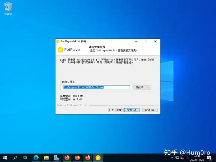Open the clock showing 23:48 2022/11/25

pyautogui.click(x=197, y=158)
